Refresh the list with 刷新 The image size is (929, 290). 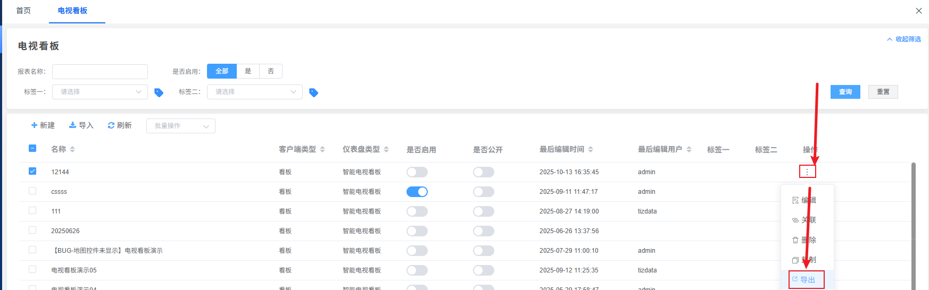point(120,125)
